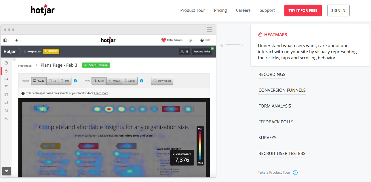371x182 pixels.
Task: Open Pricing in the top navigation
Action: pos(220,10)
